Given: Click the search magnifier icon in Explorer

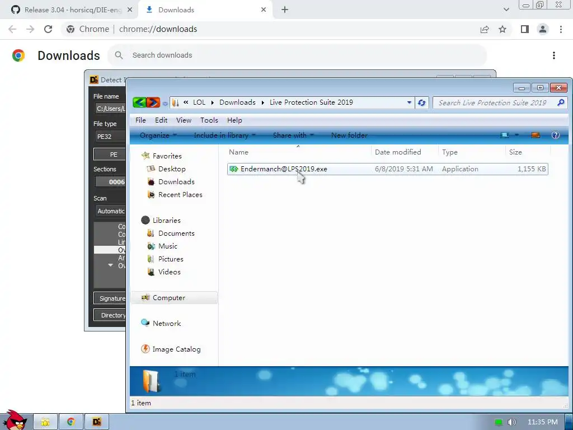Looking at the screenshot, I should (561, 103).
